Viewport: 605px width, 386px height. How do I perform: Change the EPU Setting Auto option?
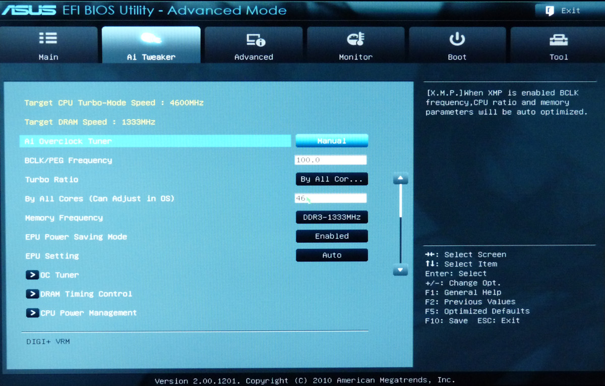(332, 255)
